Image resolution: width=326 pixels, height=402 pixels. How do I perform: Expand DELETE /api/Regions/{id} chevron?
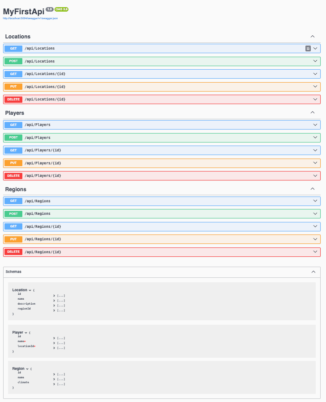(x=315, y=252)
